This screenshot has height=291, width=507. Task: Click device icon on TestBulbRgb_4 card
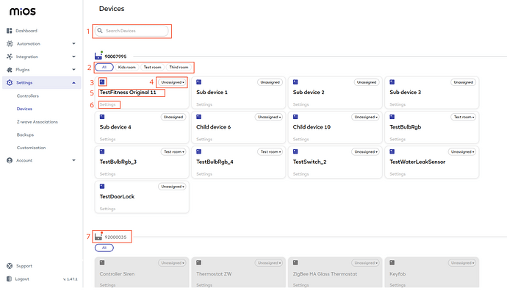click(x=199, y=151)
